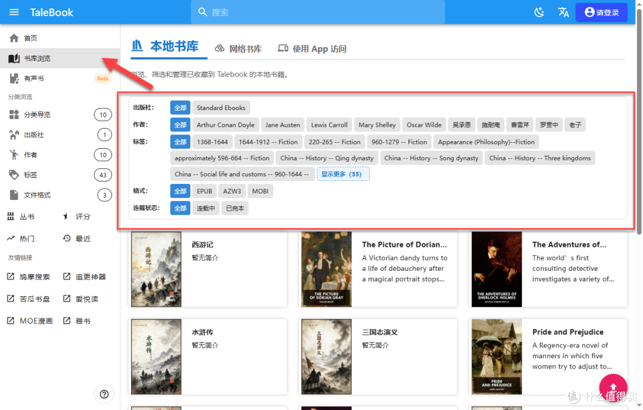Filter by author Arthur Conan Doyle
643x410 pixels.
[226, 124]
